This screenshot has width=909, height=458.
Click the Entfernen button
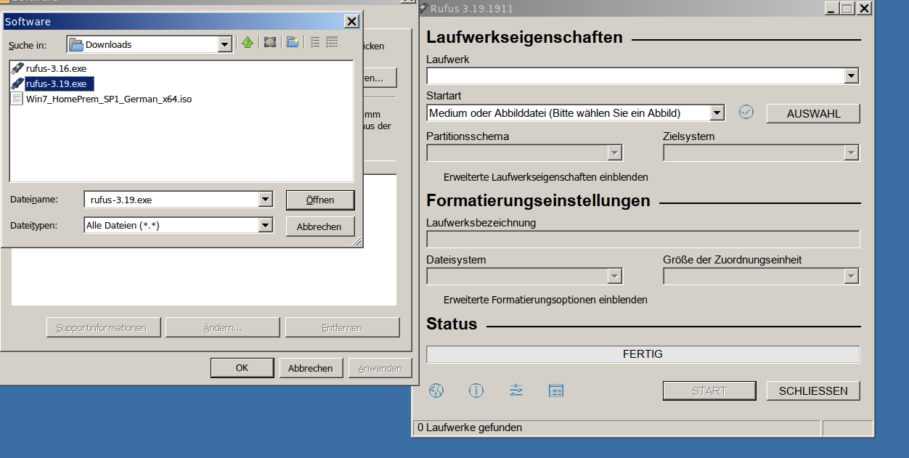[x=342, y=327]
